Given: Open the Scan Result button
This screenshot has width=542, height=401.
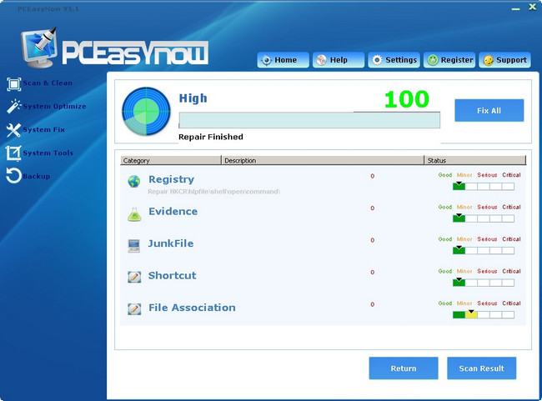Looking at the screenshot, I should [x=481, y=368].
